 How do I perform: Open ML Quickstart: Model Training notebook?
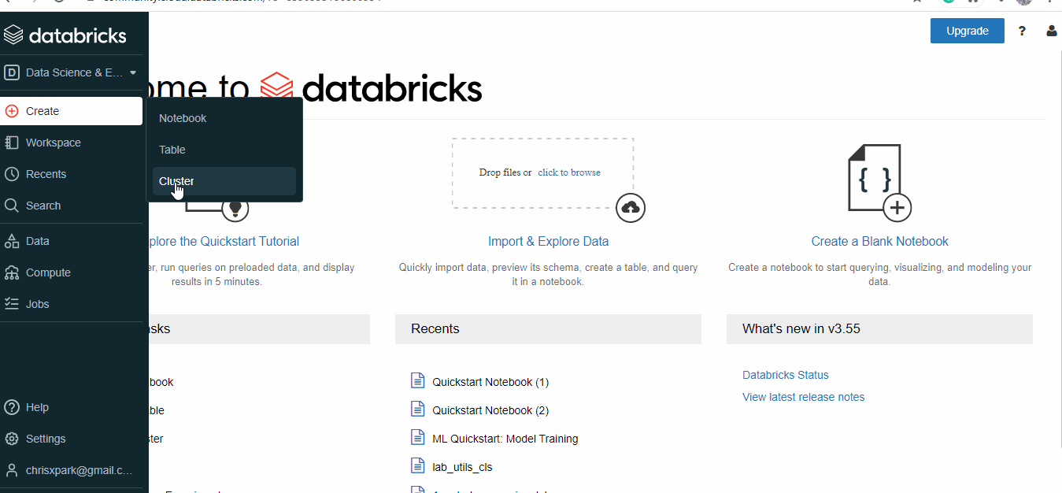[505, 439]
